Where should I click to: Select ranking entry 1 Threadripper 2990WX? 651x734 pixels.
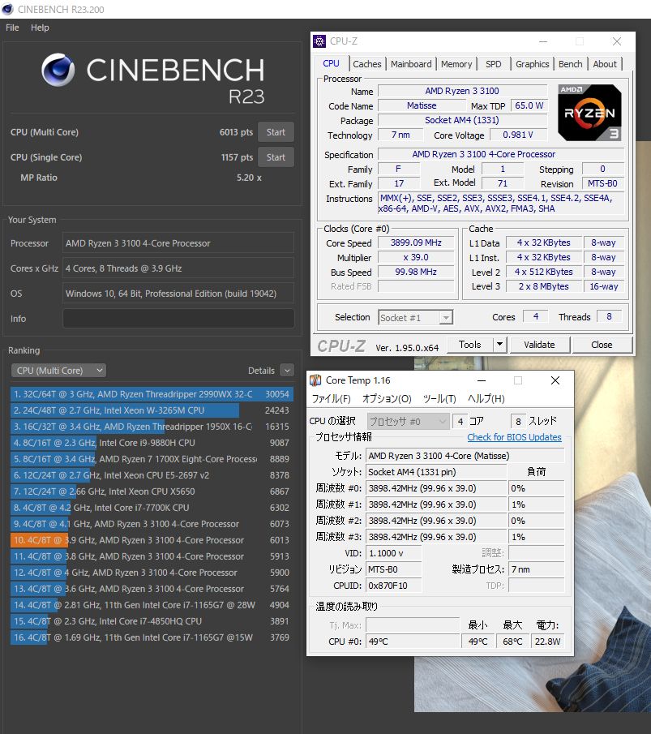(152, 394)
